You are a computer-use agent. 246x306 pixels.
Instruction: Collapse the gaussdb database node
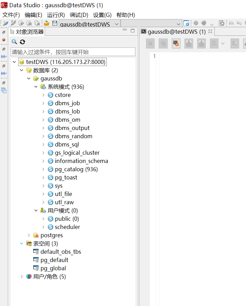(x=29, y=78)
